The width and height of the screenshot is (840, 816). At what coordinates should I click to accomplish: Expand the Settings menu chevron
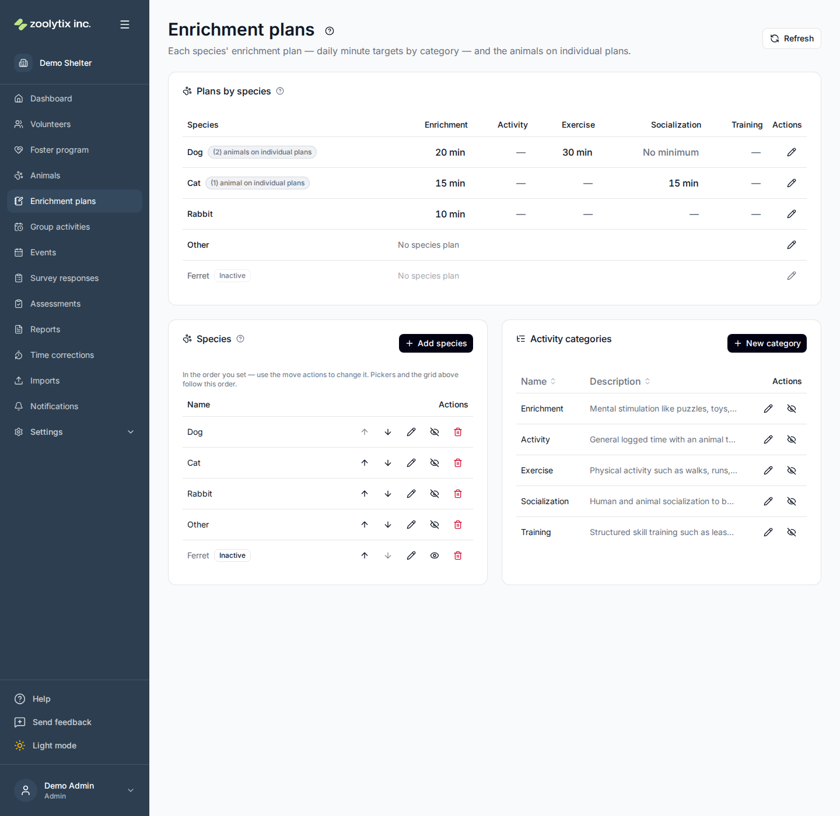[x=131, y=432]
